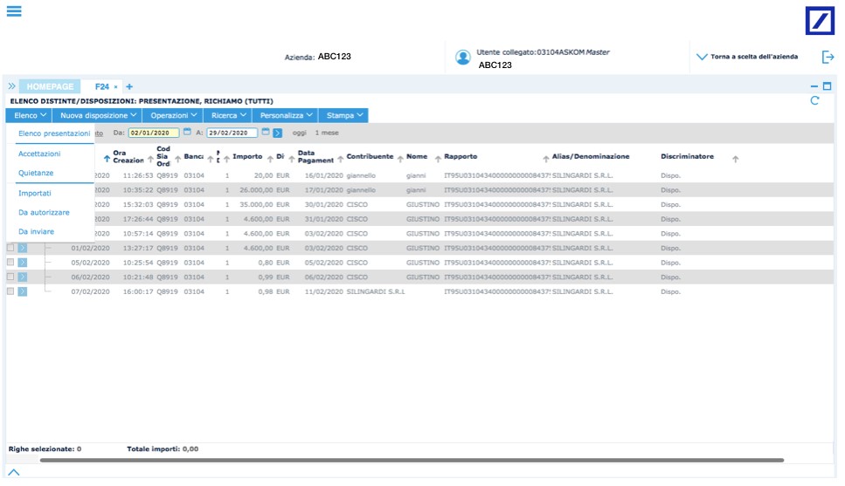Open the Operazioni dropdown menu

click(173, 116)
